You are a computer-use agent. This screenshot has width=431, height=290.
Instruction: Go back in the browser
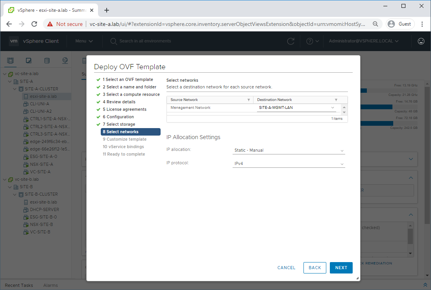[9, 24]
